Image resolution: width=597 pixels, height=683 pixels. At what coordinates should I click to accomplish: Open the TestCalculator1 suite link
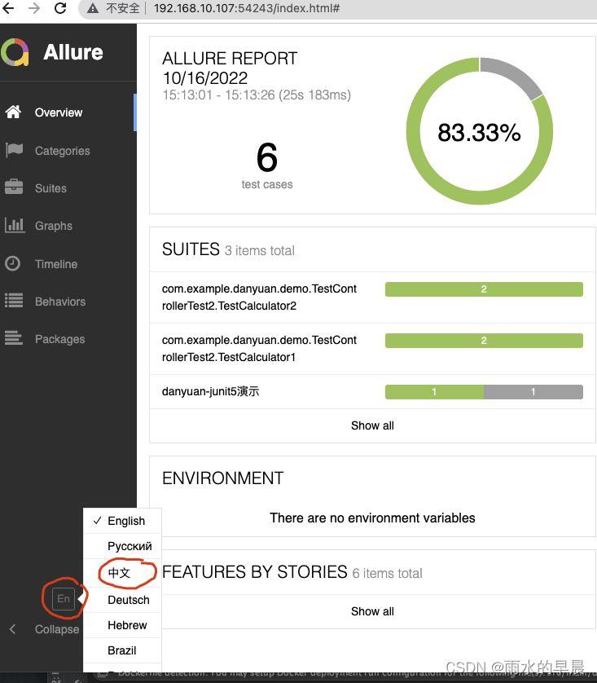pyautogui.click(x=259, y=349)
